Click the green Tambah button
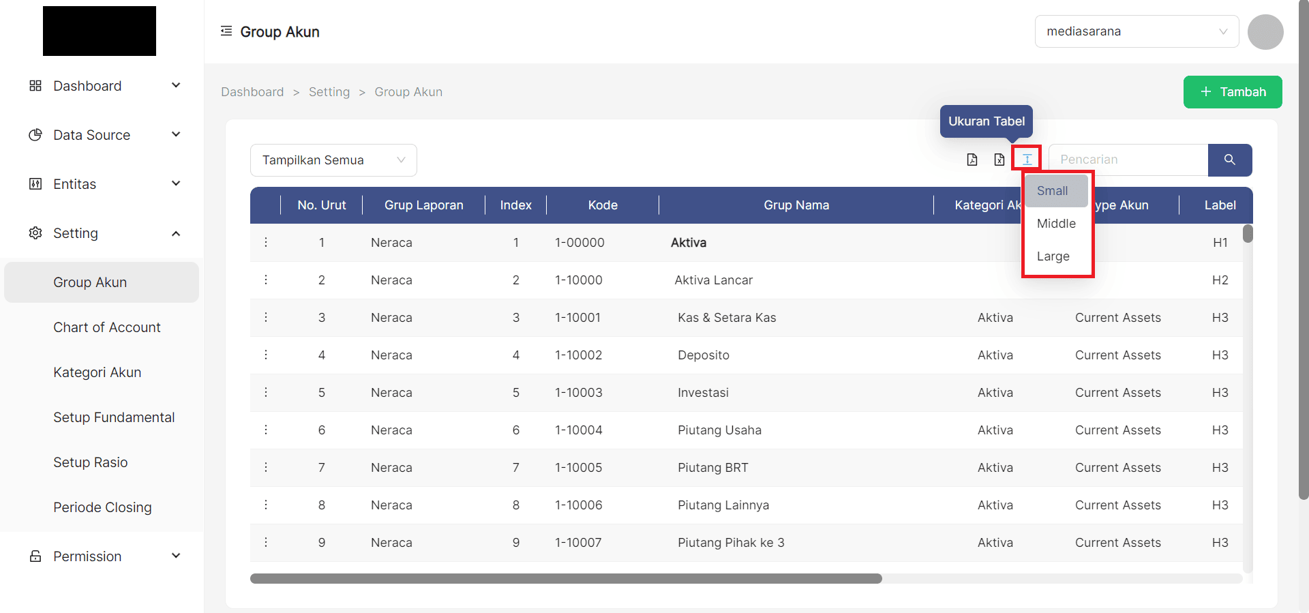The width and height of the screenshot is (1309, 613). [1232, 92]
